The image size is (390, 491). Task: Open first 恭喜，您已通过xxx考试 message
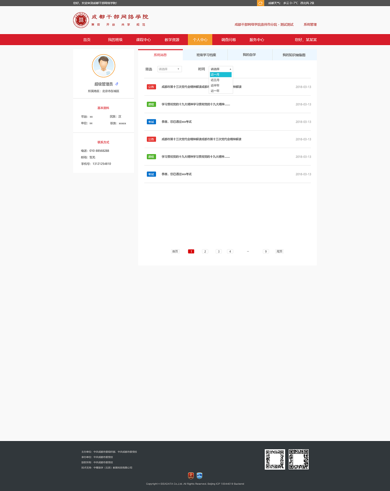(176, 122)
